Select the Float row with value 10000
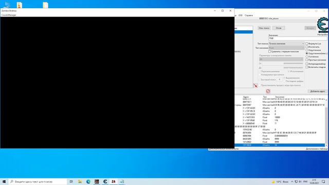Screen dimensions: 329x185 pyautogui.click(x=280, y=118)
